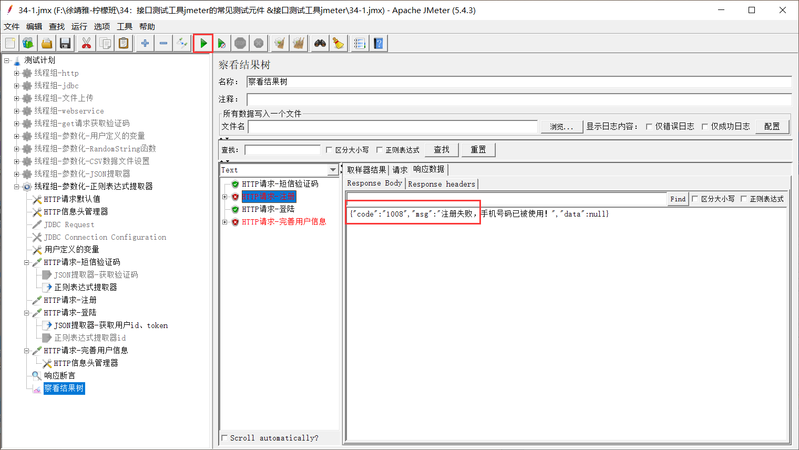Click the Reset Search icon
Image resolution: width=799 pixels, height=450 pixels.
click(338, 43)
